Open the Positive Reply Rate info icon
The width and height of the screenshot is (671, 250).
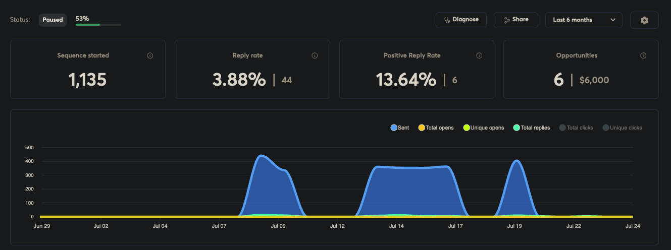[479, 55]
